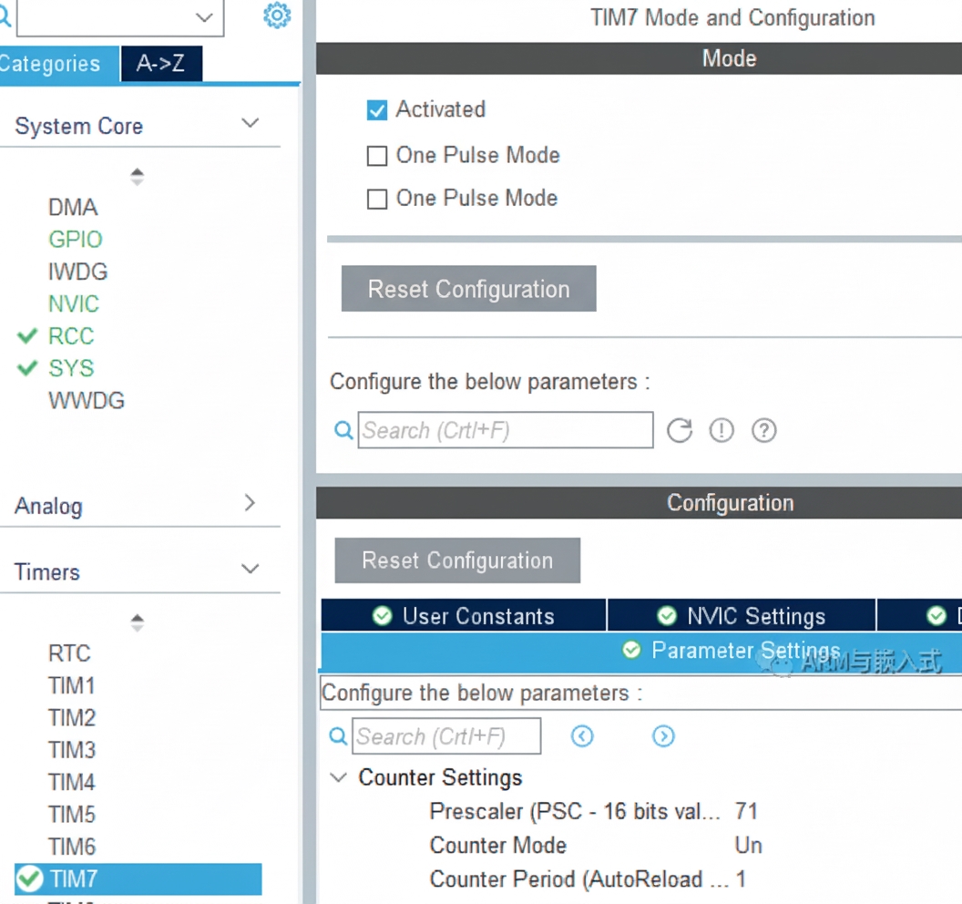
Task: Collapse the System Core category
Action: tap(250, 124)
